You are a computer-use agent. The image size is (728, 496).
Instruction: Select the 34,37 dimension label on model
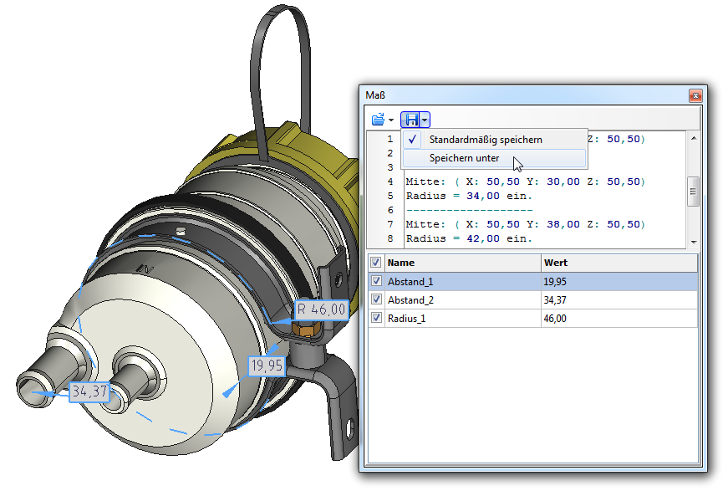[x=89, y=391]
